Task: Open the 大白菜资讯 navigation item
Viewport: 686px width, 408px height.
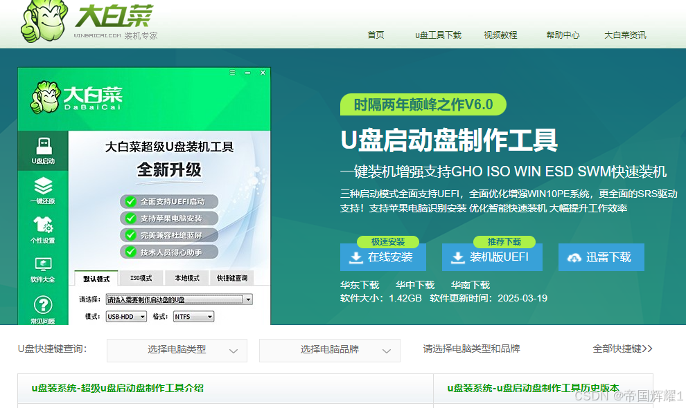Action: (625, 35)
